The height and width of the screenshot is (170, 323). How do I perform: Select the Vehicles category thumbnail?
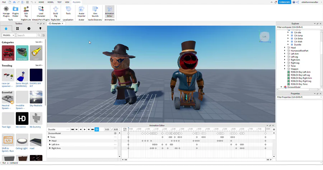pyautogui.click(x=8, y=53)
